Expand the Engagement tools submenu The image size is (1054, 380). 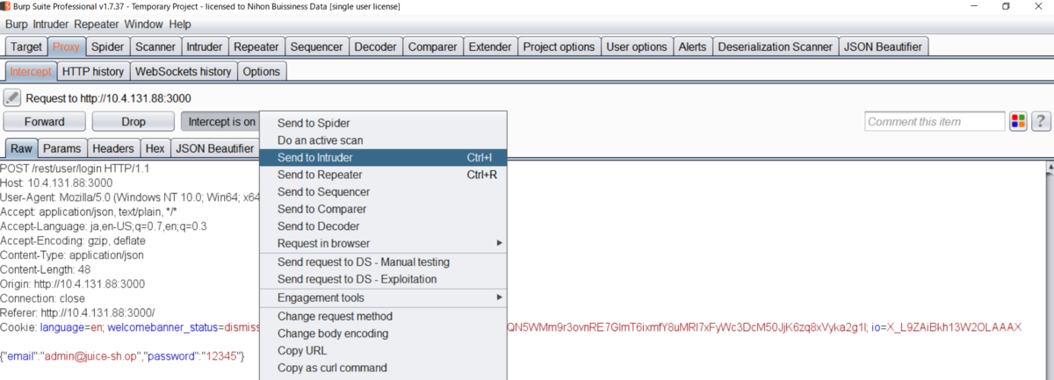(x=383, y=298)
